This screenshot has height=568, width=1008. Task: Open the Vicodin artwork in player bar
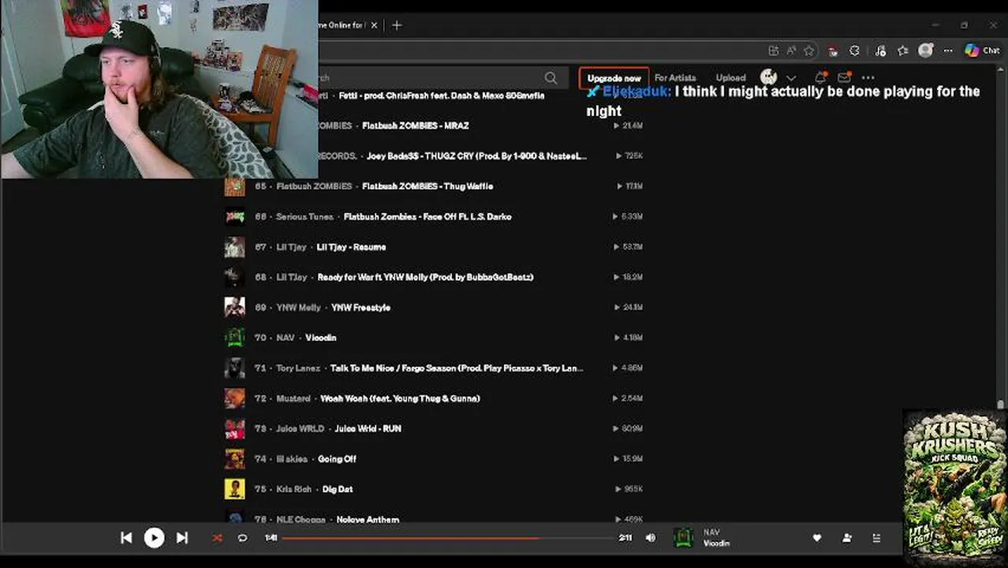click(x=684, y=538)
